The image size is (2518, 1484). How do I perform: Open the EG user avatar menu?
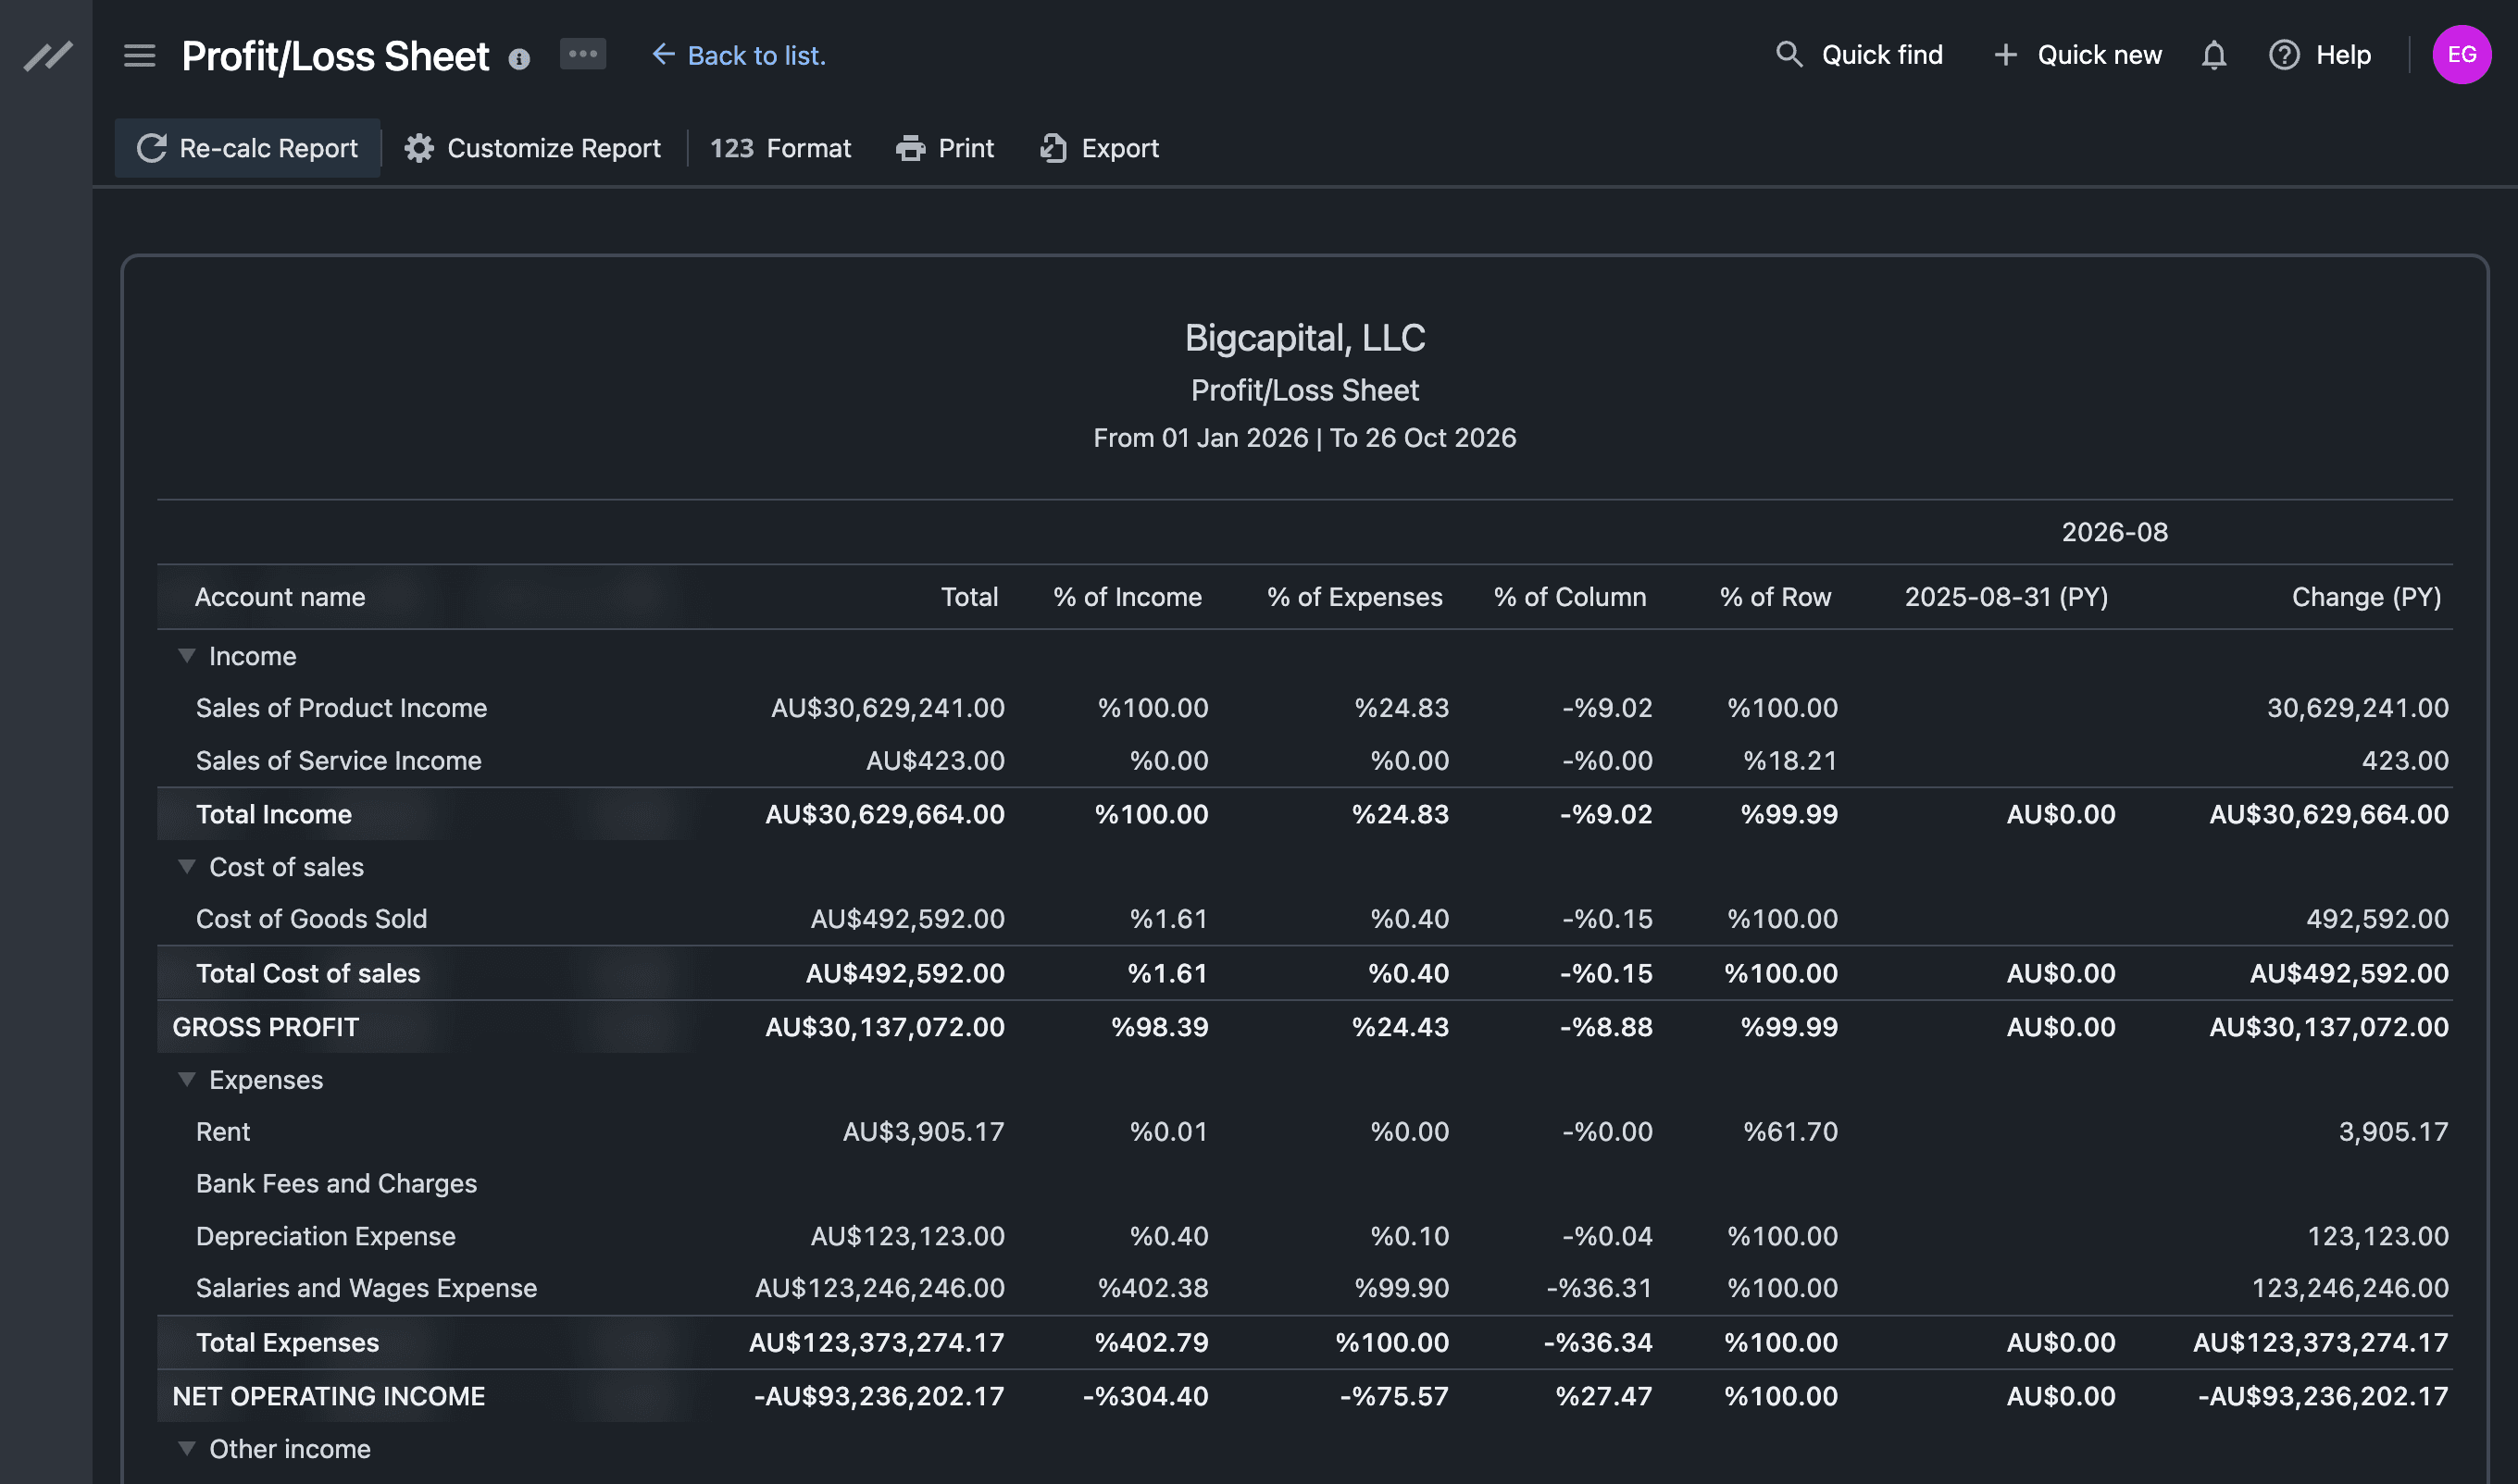point(2461,55)
